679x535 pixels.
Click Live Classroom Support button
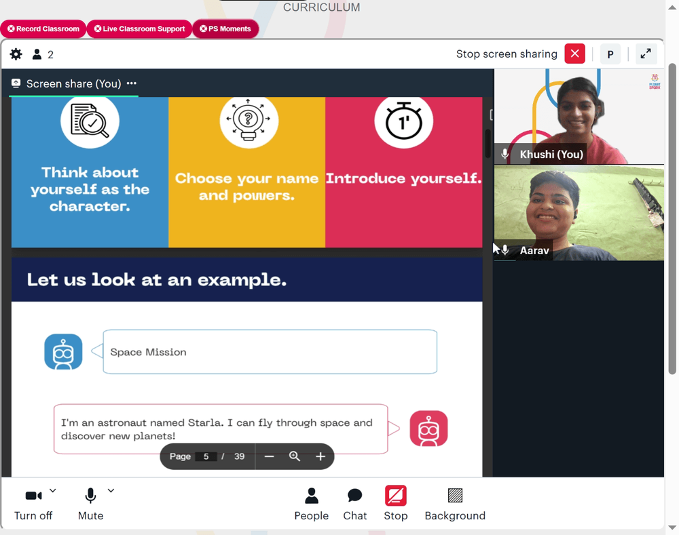coord(139,28)
